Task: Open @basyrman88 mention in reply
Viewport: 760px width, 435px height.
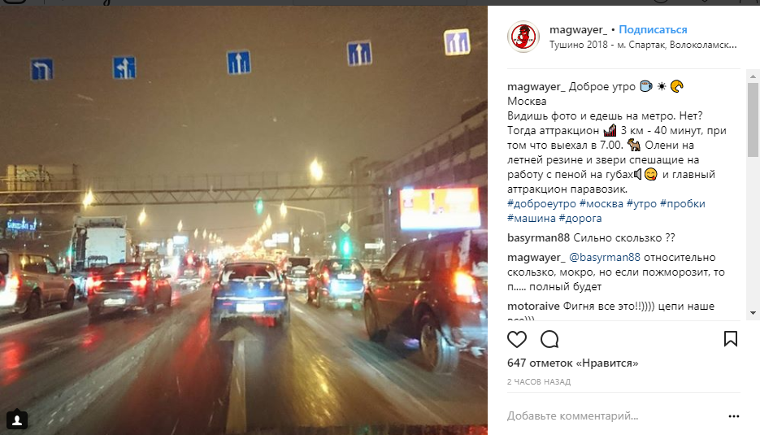Action: coord(605,258)
